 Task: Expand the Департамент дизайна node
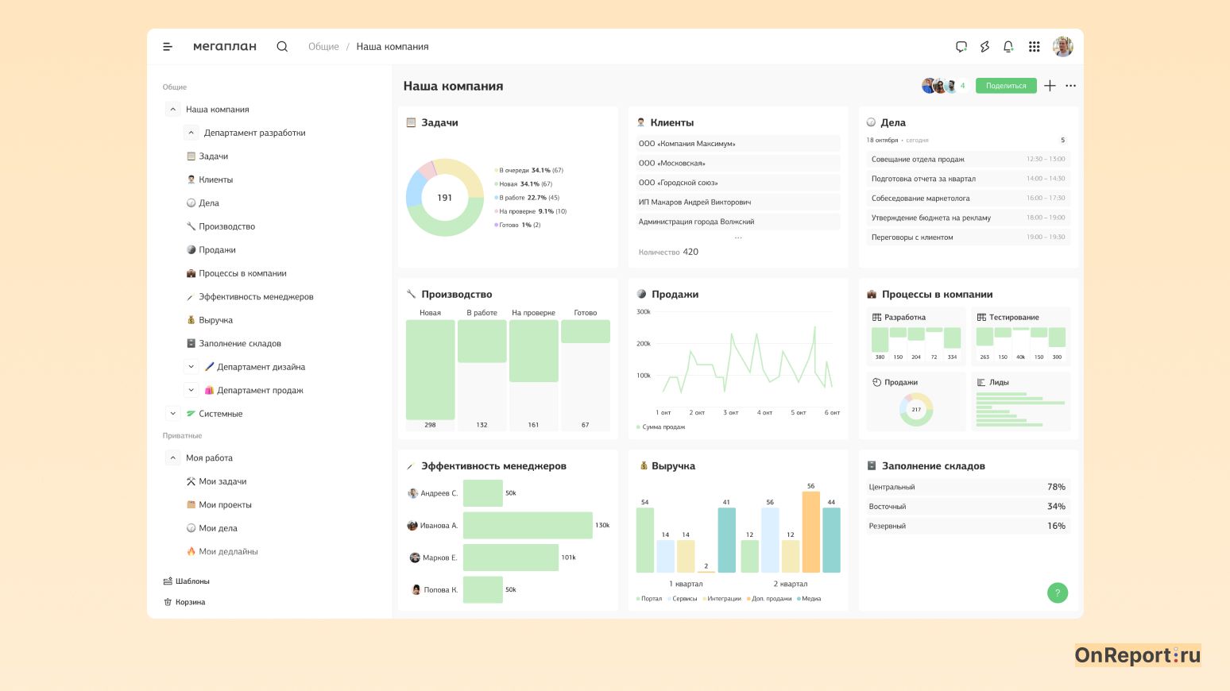pyautogui.click(x=191, y=367)
